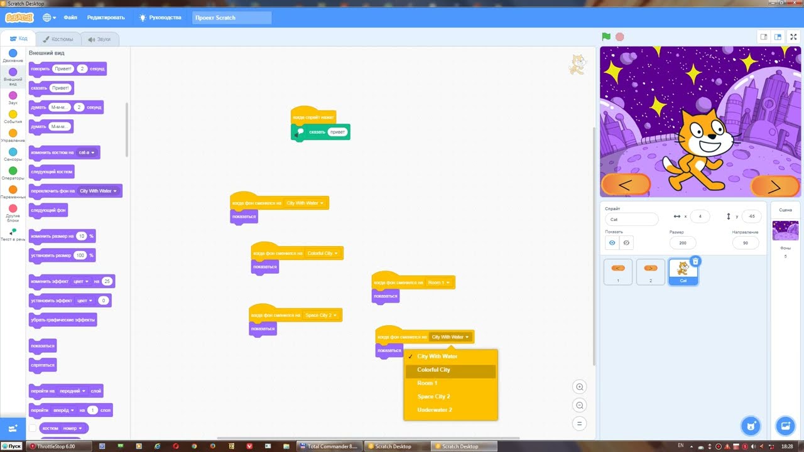This screenshot has width=804, height=452.
Task: Select the stage backdrop thumbnail under Сцена
Action: (785, 230)
